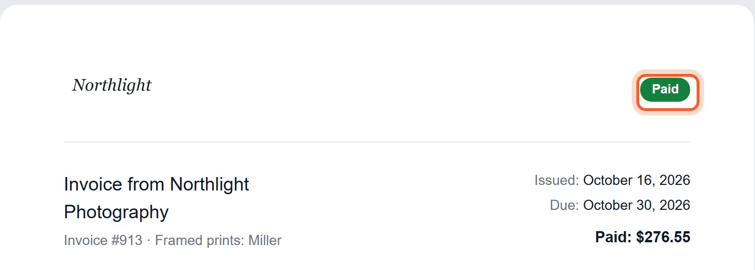Click the word Photography in the heading

(116, 212)
